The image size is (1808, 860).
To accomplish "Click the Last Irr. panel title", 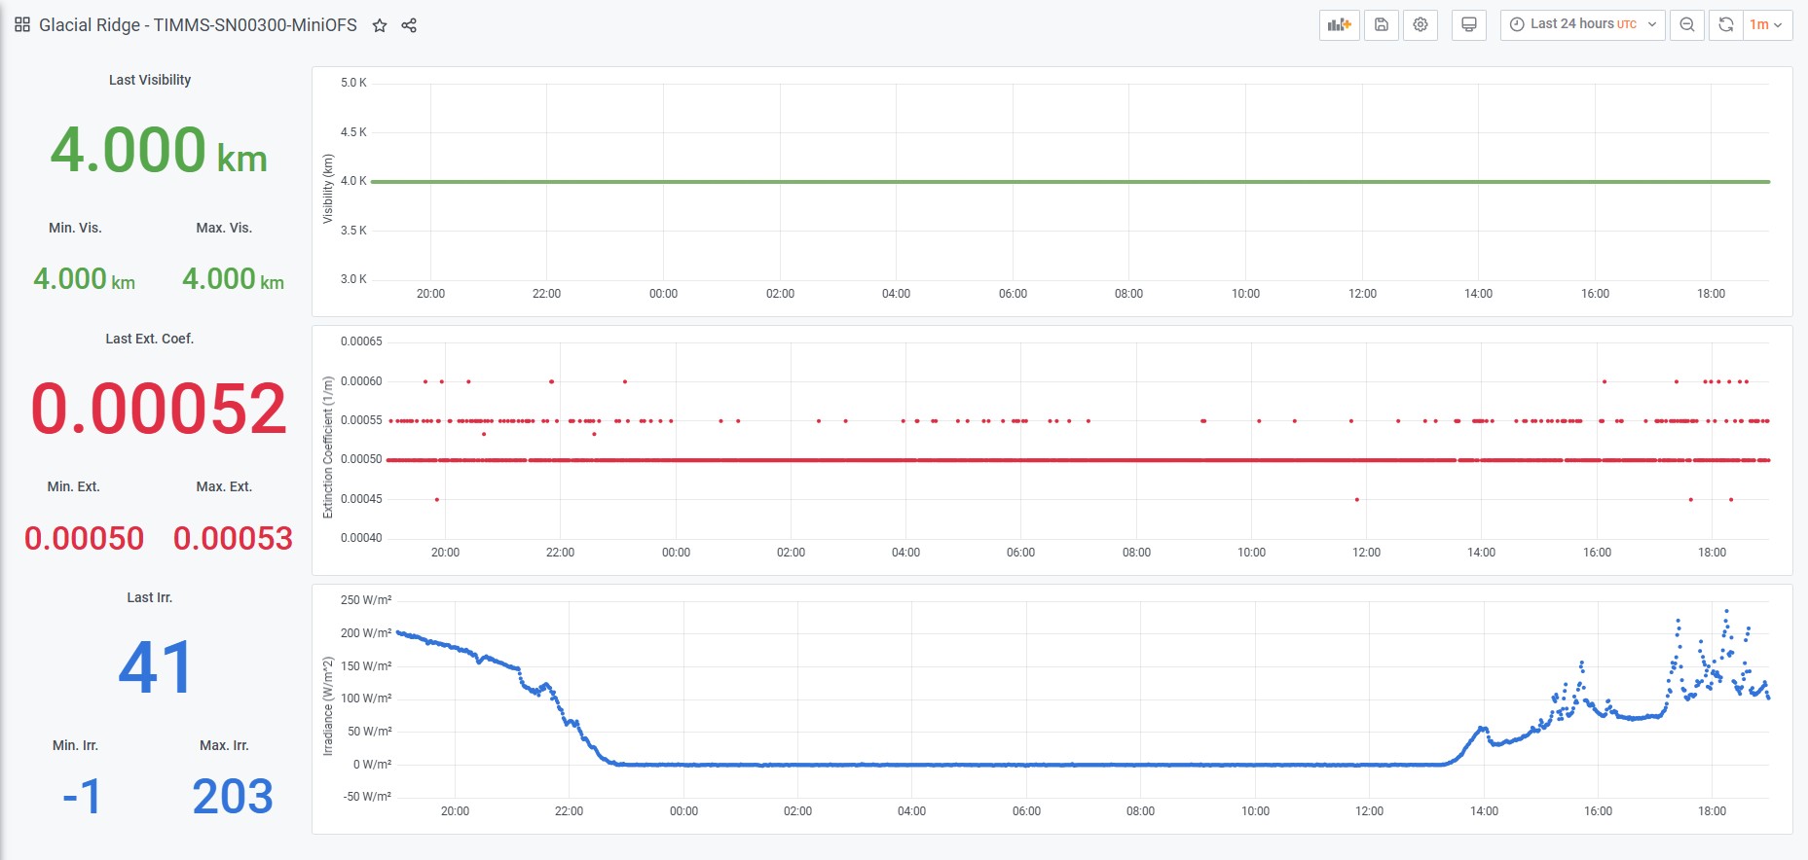I will (150, 597).
